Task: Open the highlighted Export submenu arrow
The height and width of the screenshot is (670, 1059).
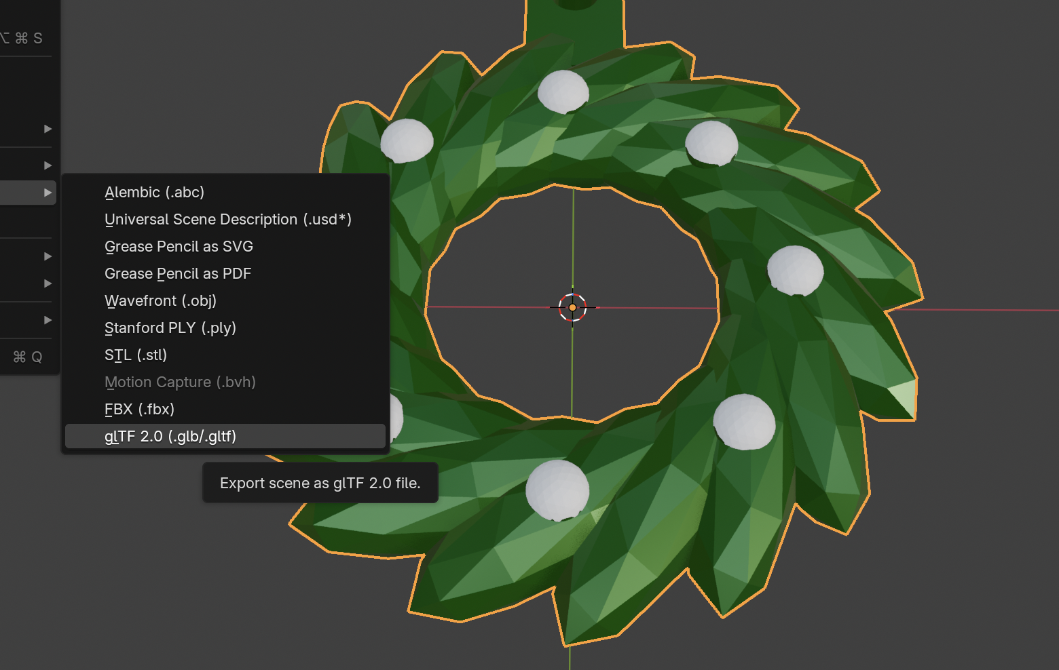Action: (48, 192)
